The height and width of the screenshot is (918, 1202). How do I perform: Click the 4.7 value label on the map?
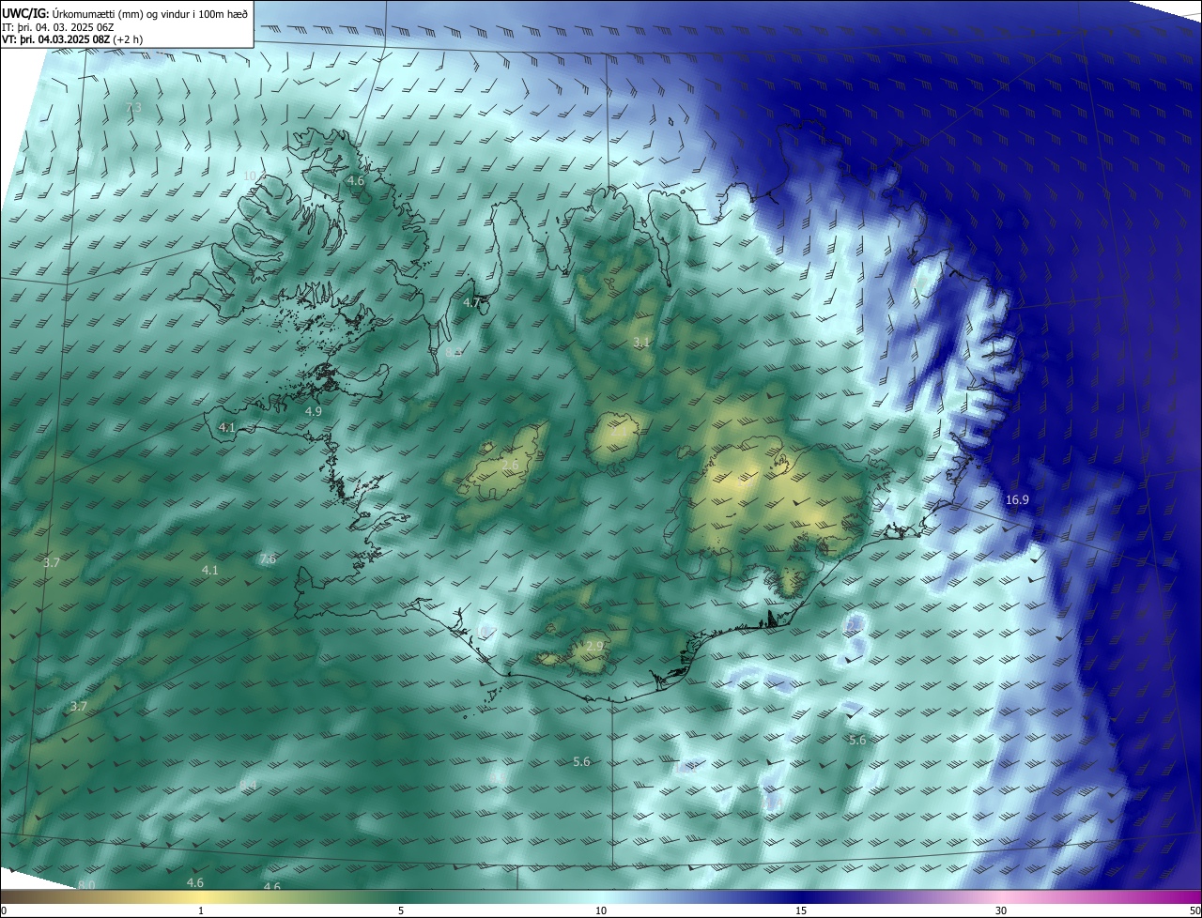tap(472, 303)
